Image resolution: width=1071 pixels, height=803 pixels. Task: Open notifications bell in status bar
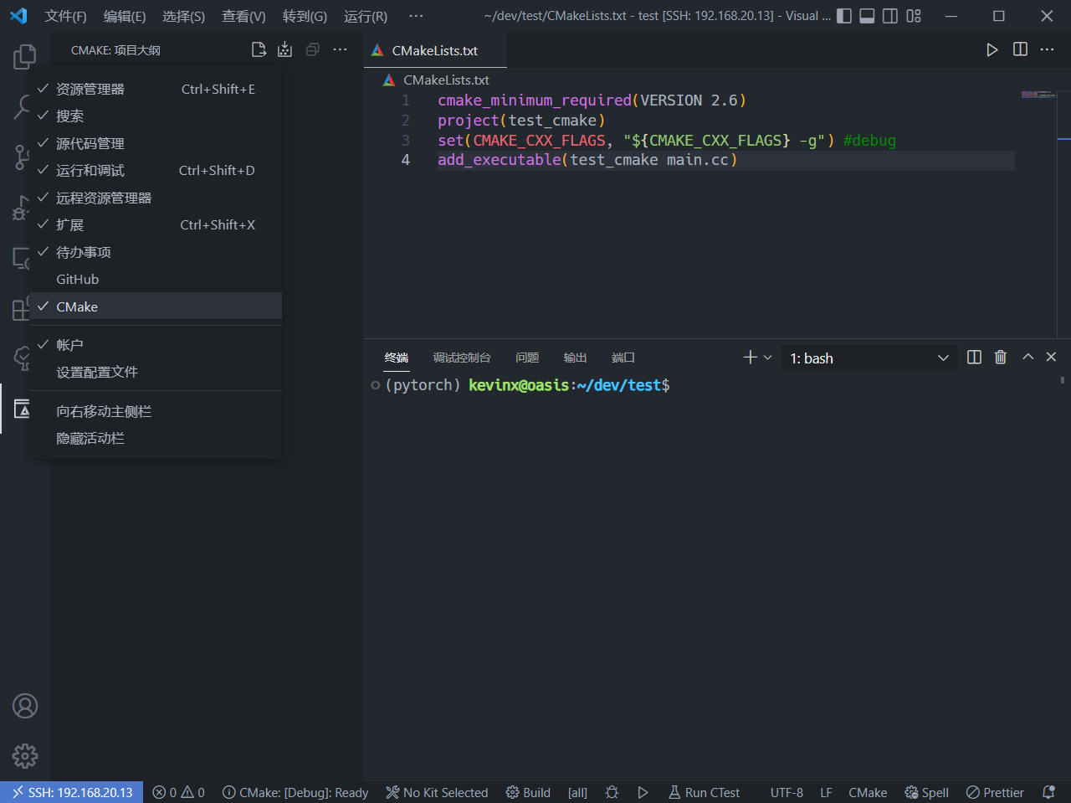tap(1048, 792)
